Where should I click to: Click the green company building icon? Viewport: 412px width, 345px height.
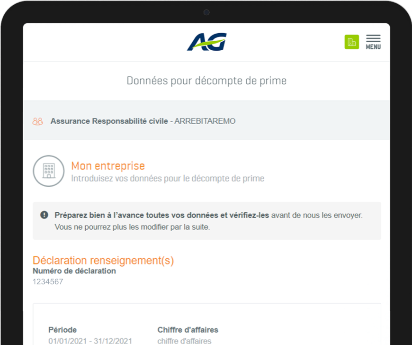(x=351, y=42)
